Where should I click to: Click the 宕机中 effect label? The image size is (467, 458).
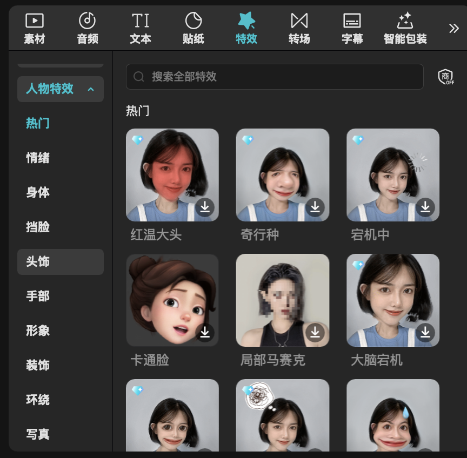(370, 235)
